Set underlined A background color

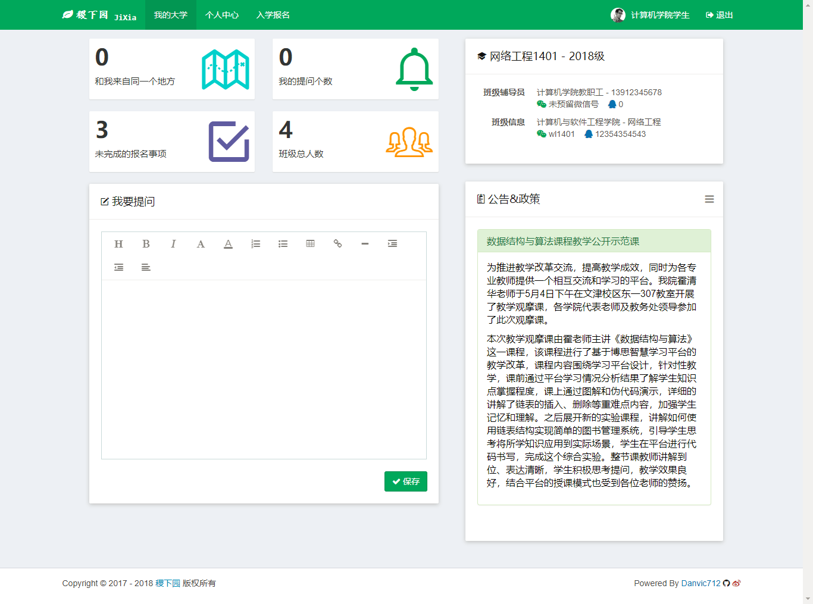pyautogui.click(x=228, y=244)
